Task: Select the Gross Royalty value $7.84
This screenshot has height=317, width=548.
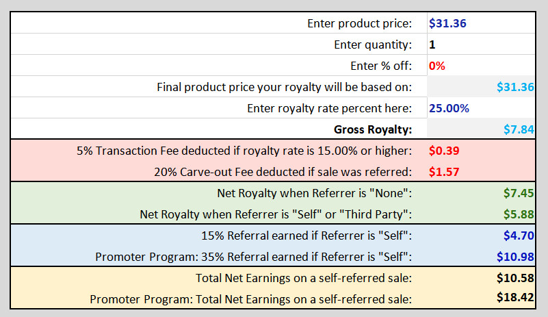Action: click(481, 129)
